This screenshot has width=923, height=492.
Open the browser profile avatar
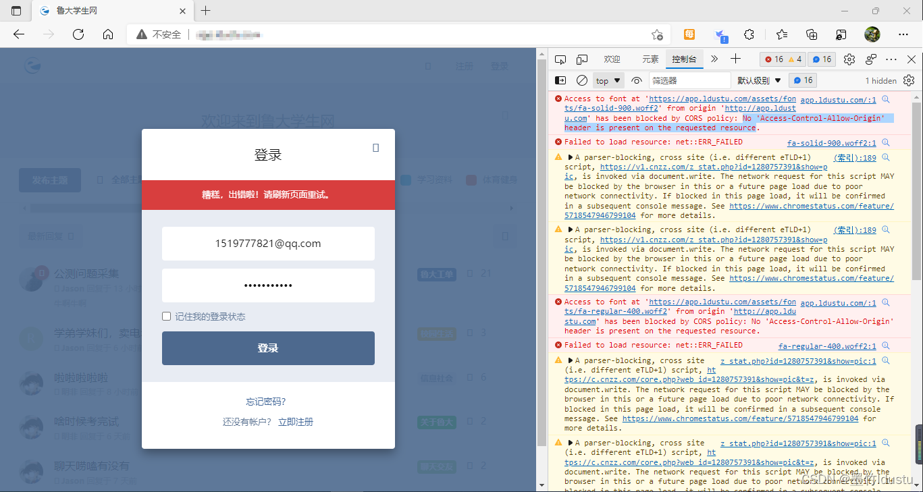pos(872,34)
